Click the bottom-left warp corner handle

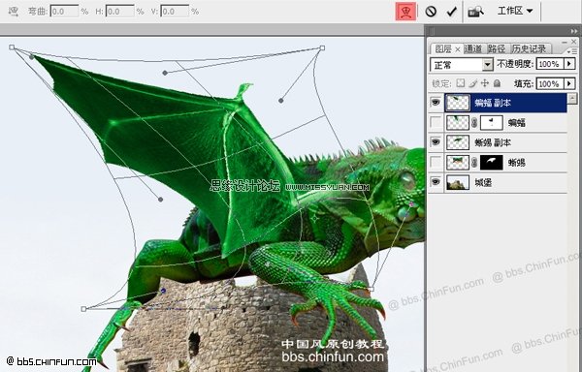coord(83,309)
